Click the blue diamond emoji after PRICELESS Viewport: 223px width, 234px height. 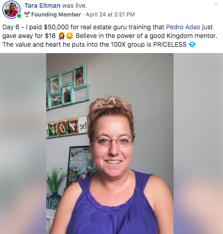(x=192, y=45)
